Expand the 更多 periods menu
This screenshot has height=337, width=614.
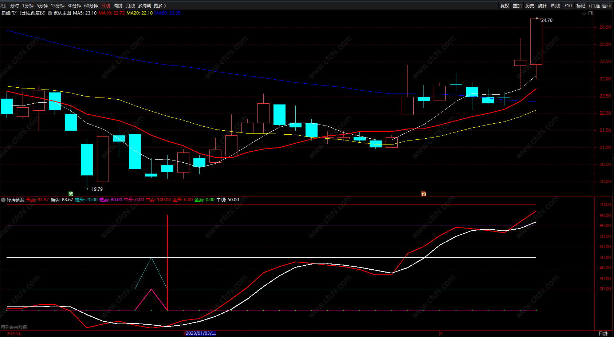click(160, 5)
